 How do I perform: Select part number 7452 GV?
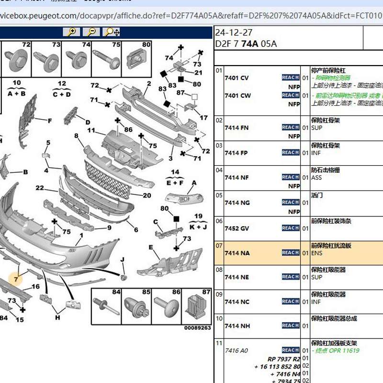[x=237, y=228]
